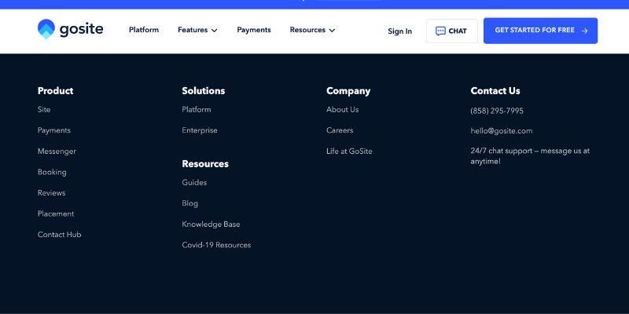Expand the Resources dropdown chevron in the navbar
The height and width of the screenshot is (314, 629).
point(332,31)
